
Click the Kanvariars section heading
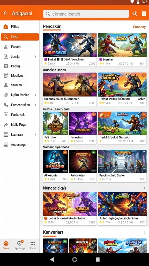click(x=53, y=232)
